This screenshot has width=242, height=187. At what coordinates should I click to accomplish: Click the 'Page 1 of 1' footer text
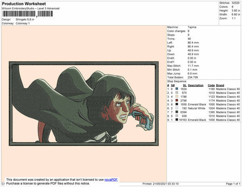pos(233,184)
